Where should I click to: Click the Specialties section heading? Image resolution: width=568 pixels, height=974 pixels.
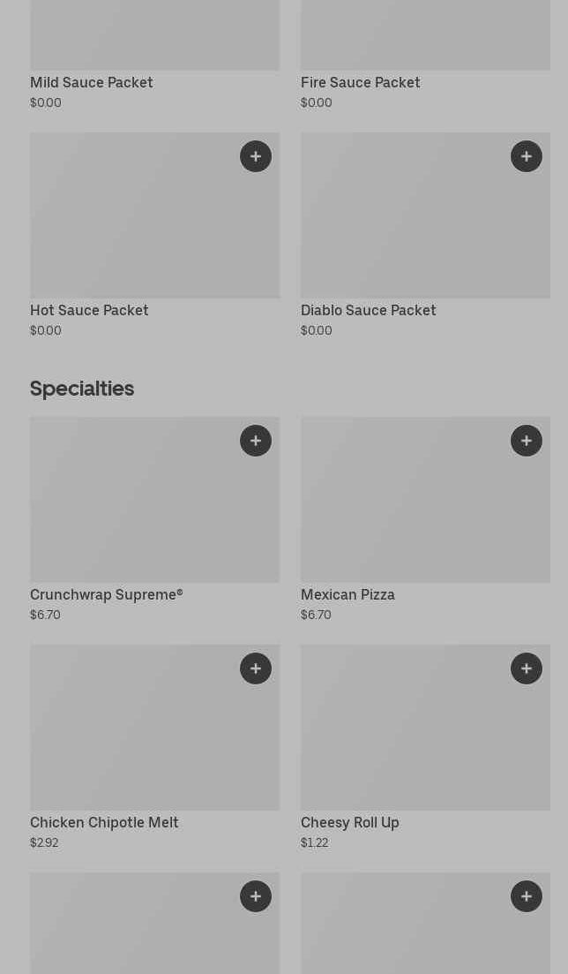[x=82, y=389]
